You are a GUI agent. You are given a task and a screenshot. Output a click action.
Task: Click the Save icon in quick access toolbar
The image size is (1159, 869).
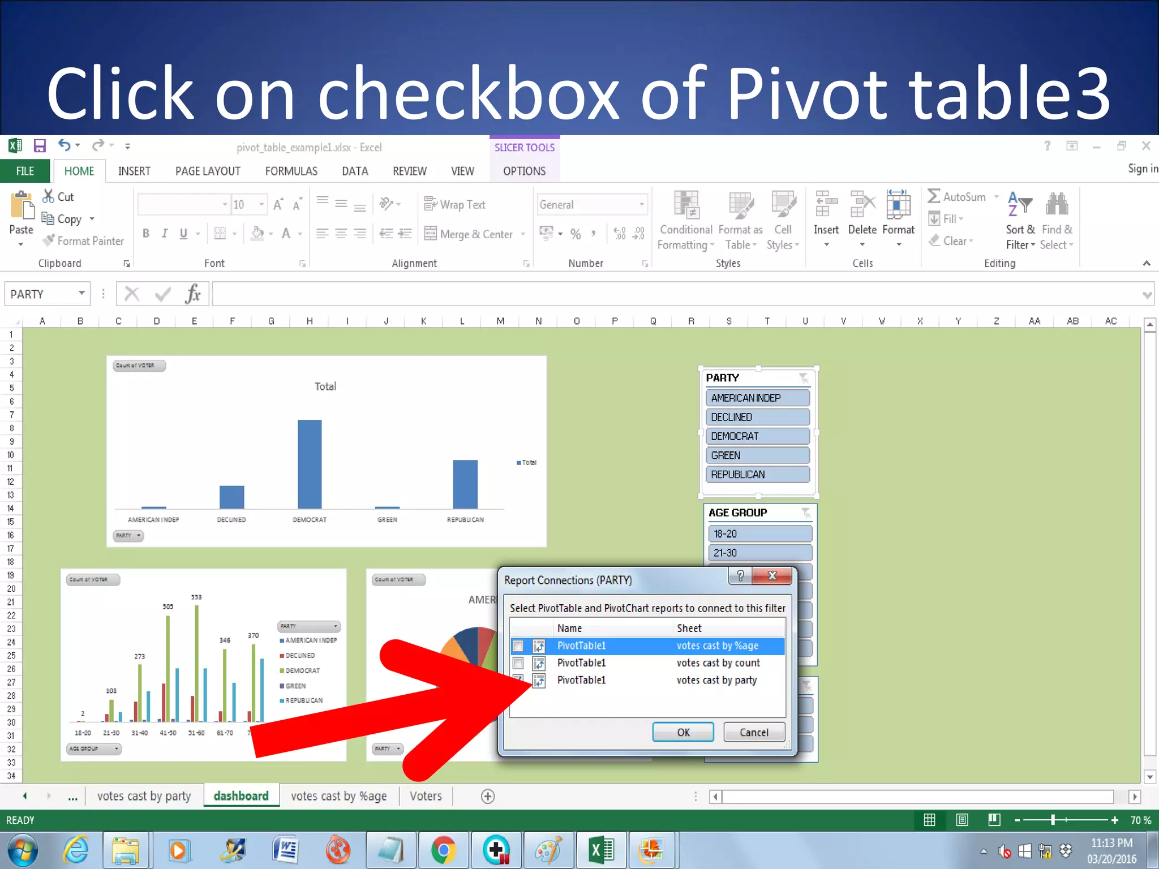pos(39,146)
